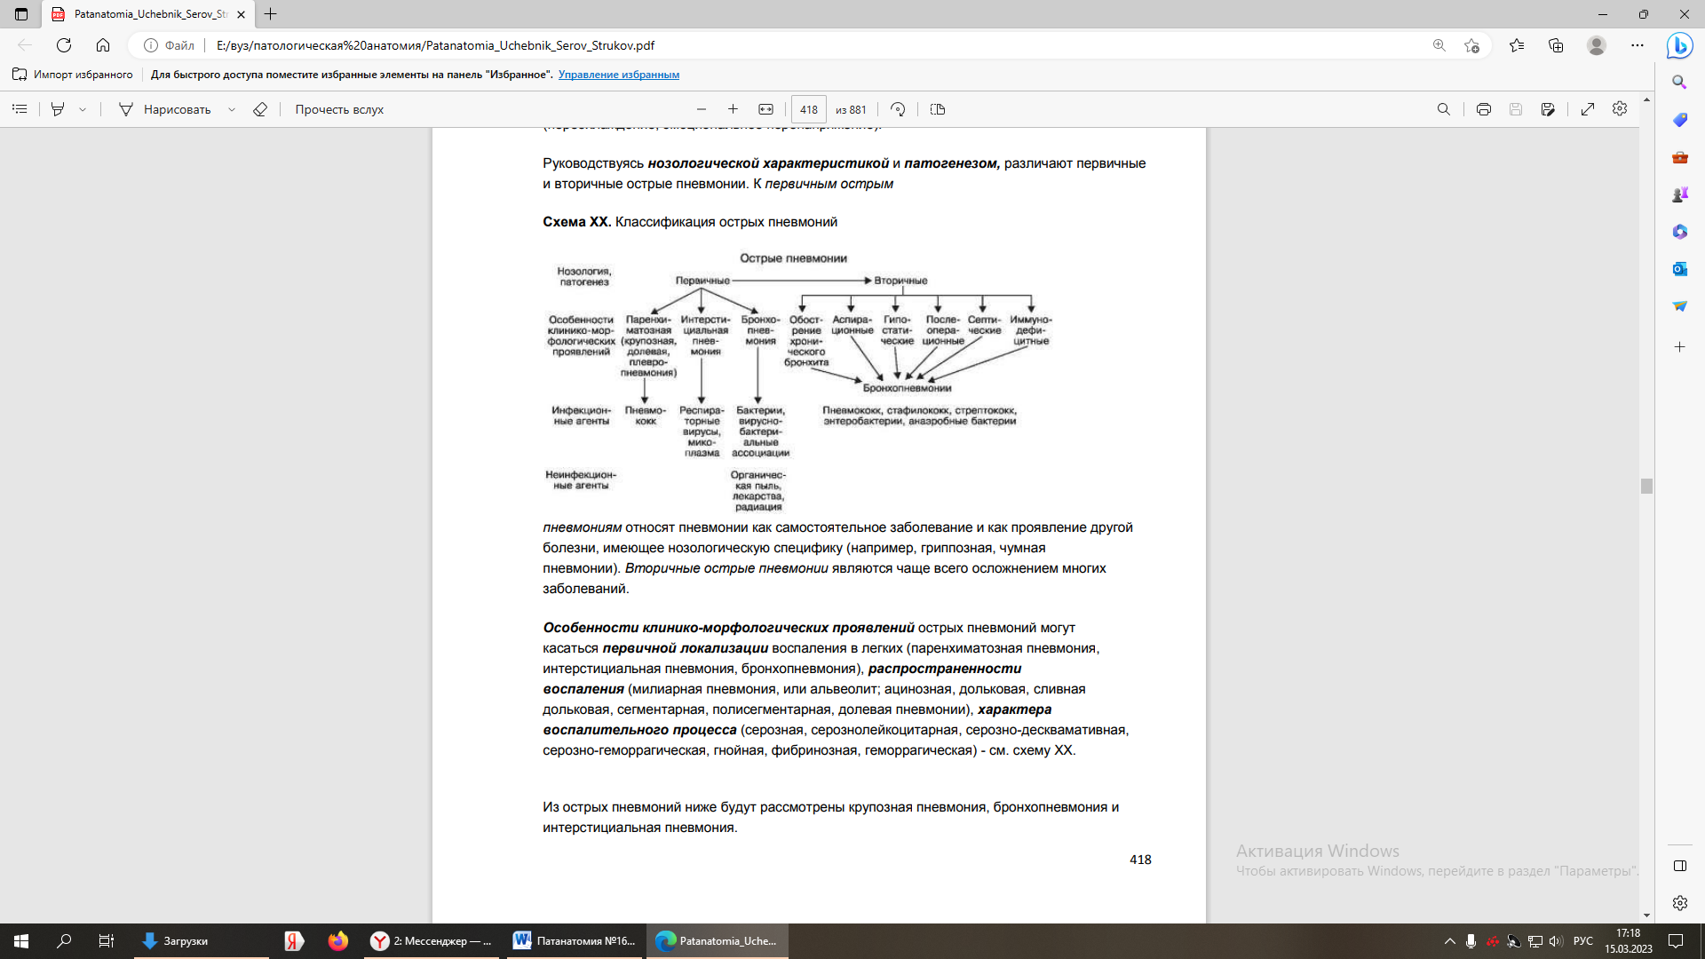Open Microsoft 365 sidebar icon

coord(1679,232)
